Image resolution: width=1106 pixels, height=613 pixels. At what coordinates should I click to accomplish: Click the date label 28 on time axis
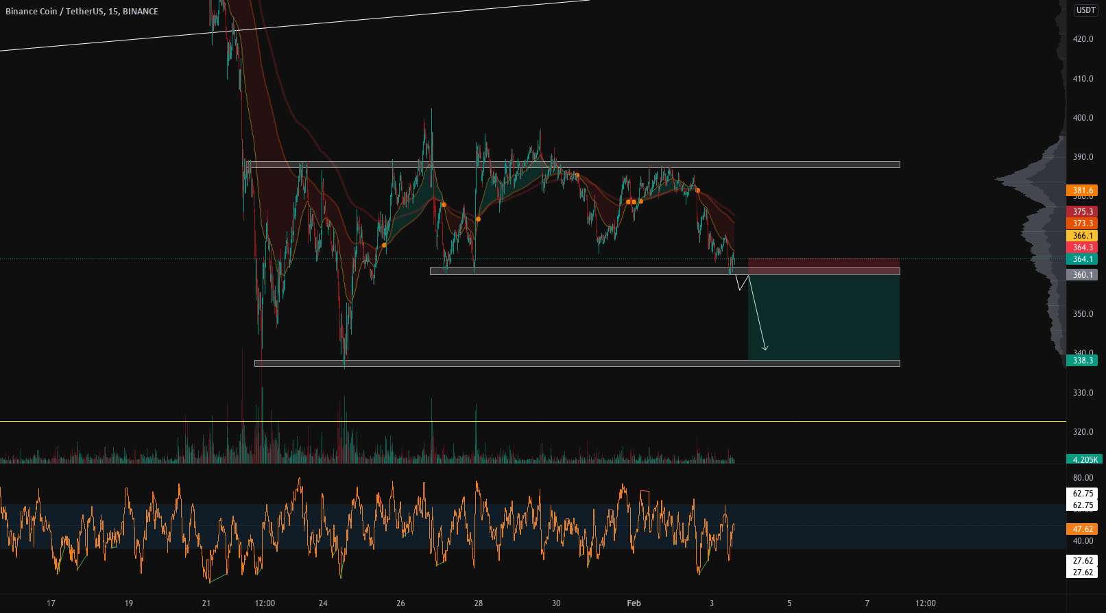coord(479,603)
